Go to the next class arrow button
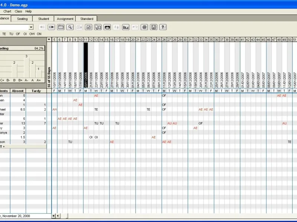 51,27
